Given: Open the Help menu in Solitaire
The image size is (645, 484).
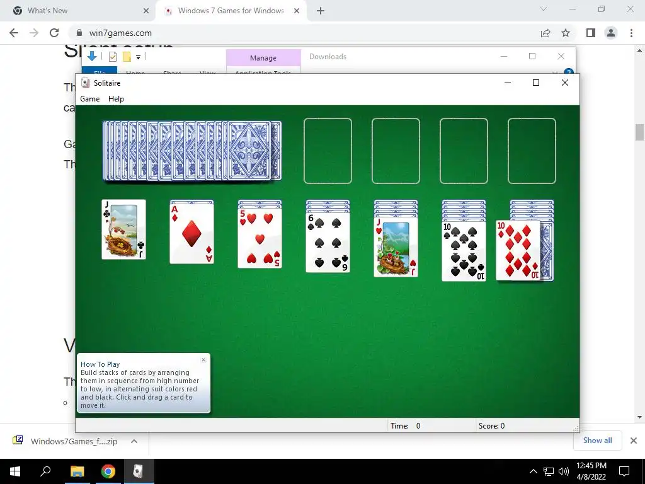Looking at the screenshot, I should [x=116, y=99].
